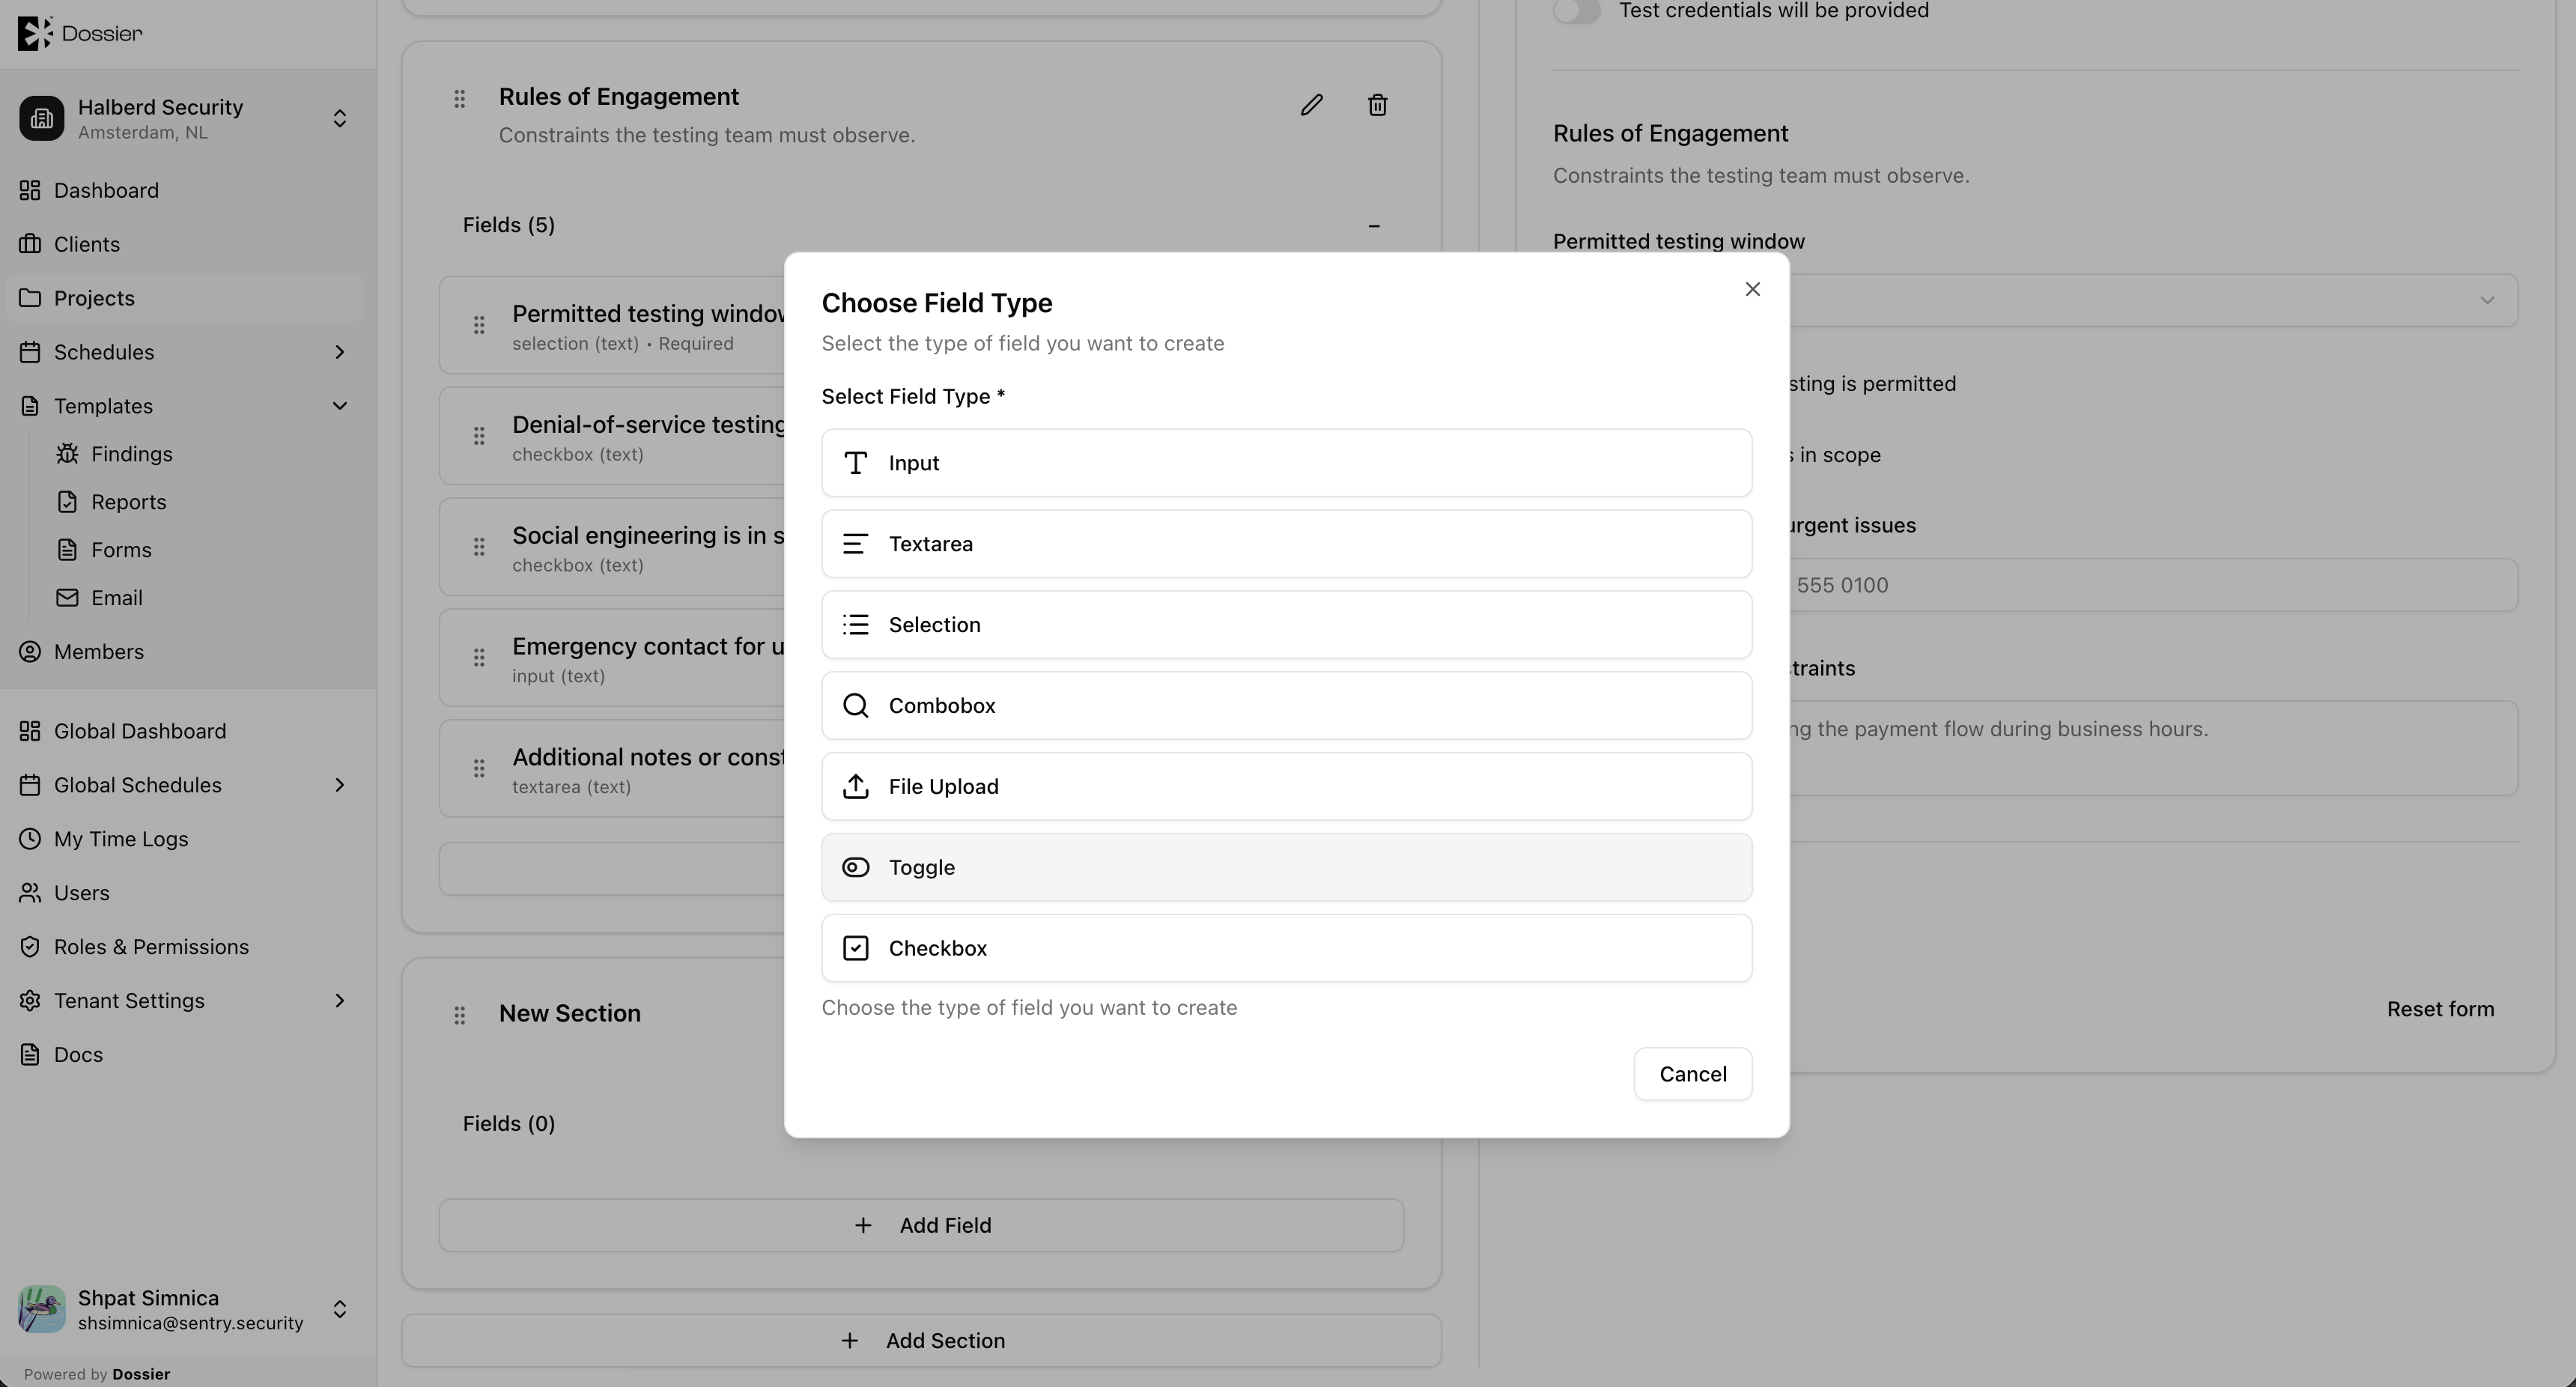Image resolution: width=2576 pixels, height=1387 pixels.
Task: Delete Rules of Engagement section with trash icon
Action: point(1377,105)
